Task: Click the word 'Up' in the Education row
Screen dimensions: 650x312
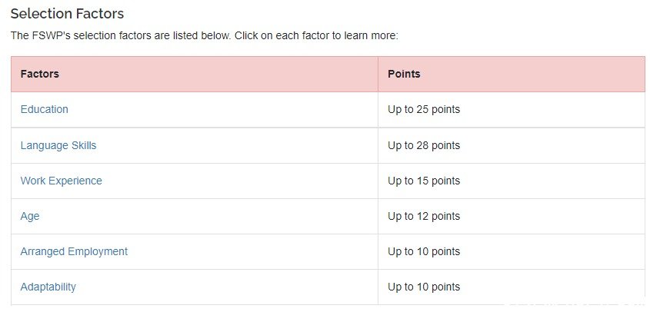Action: [393, 109]
